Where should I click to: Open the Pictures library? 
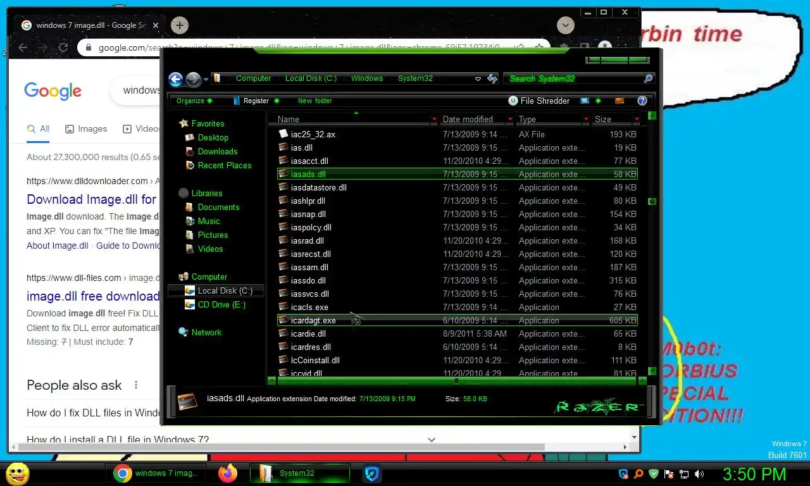coord(213,235)
